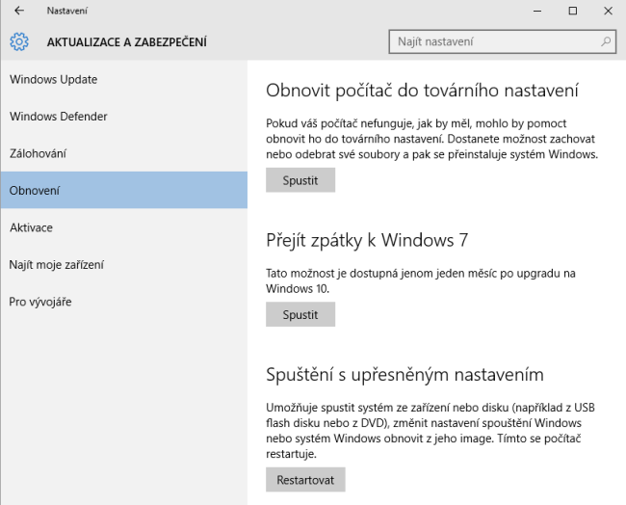This screenshot has width=626, height=505.
Task: Go back with the arrow icon
Action: pos(18,11)
